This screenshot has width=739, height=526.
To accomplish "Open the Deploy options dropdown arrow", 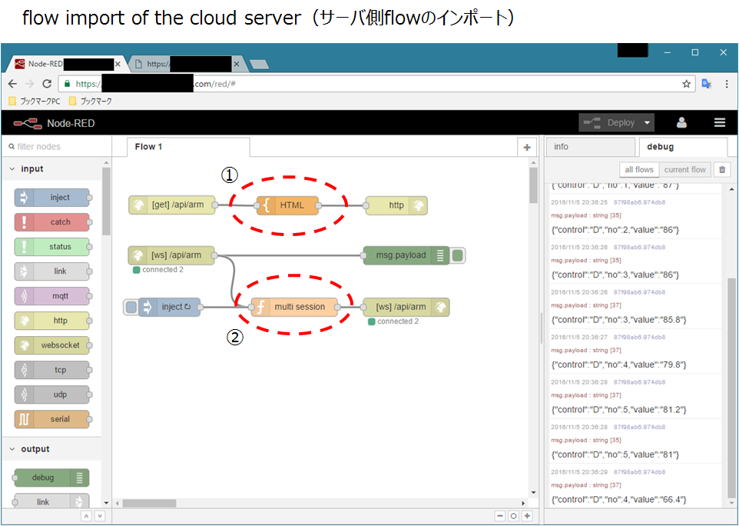I will [x=647, y=122].
